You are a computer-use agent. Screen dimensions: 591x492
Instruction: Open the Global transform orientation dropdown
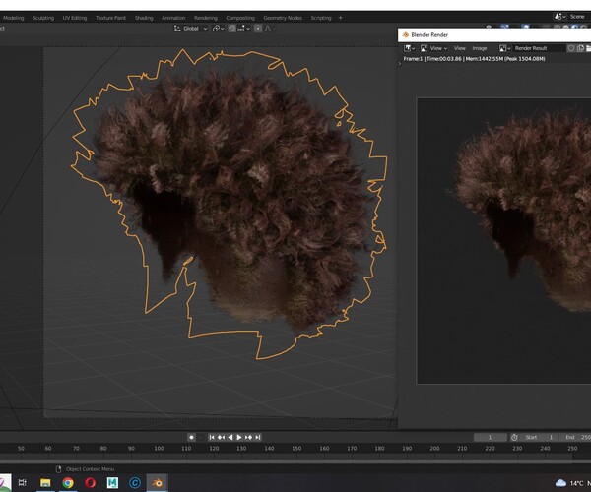(191, 29)
